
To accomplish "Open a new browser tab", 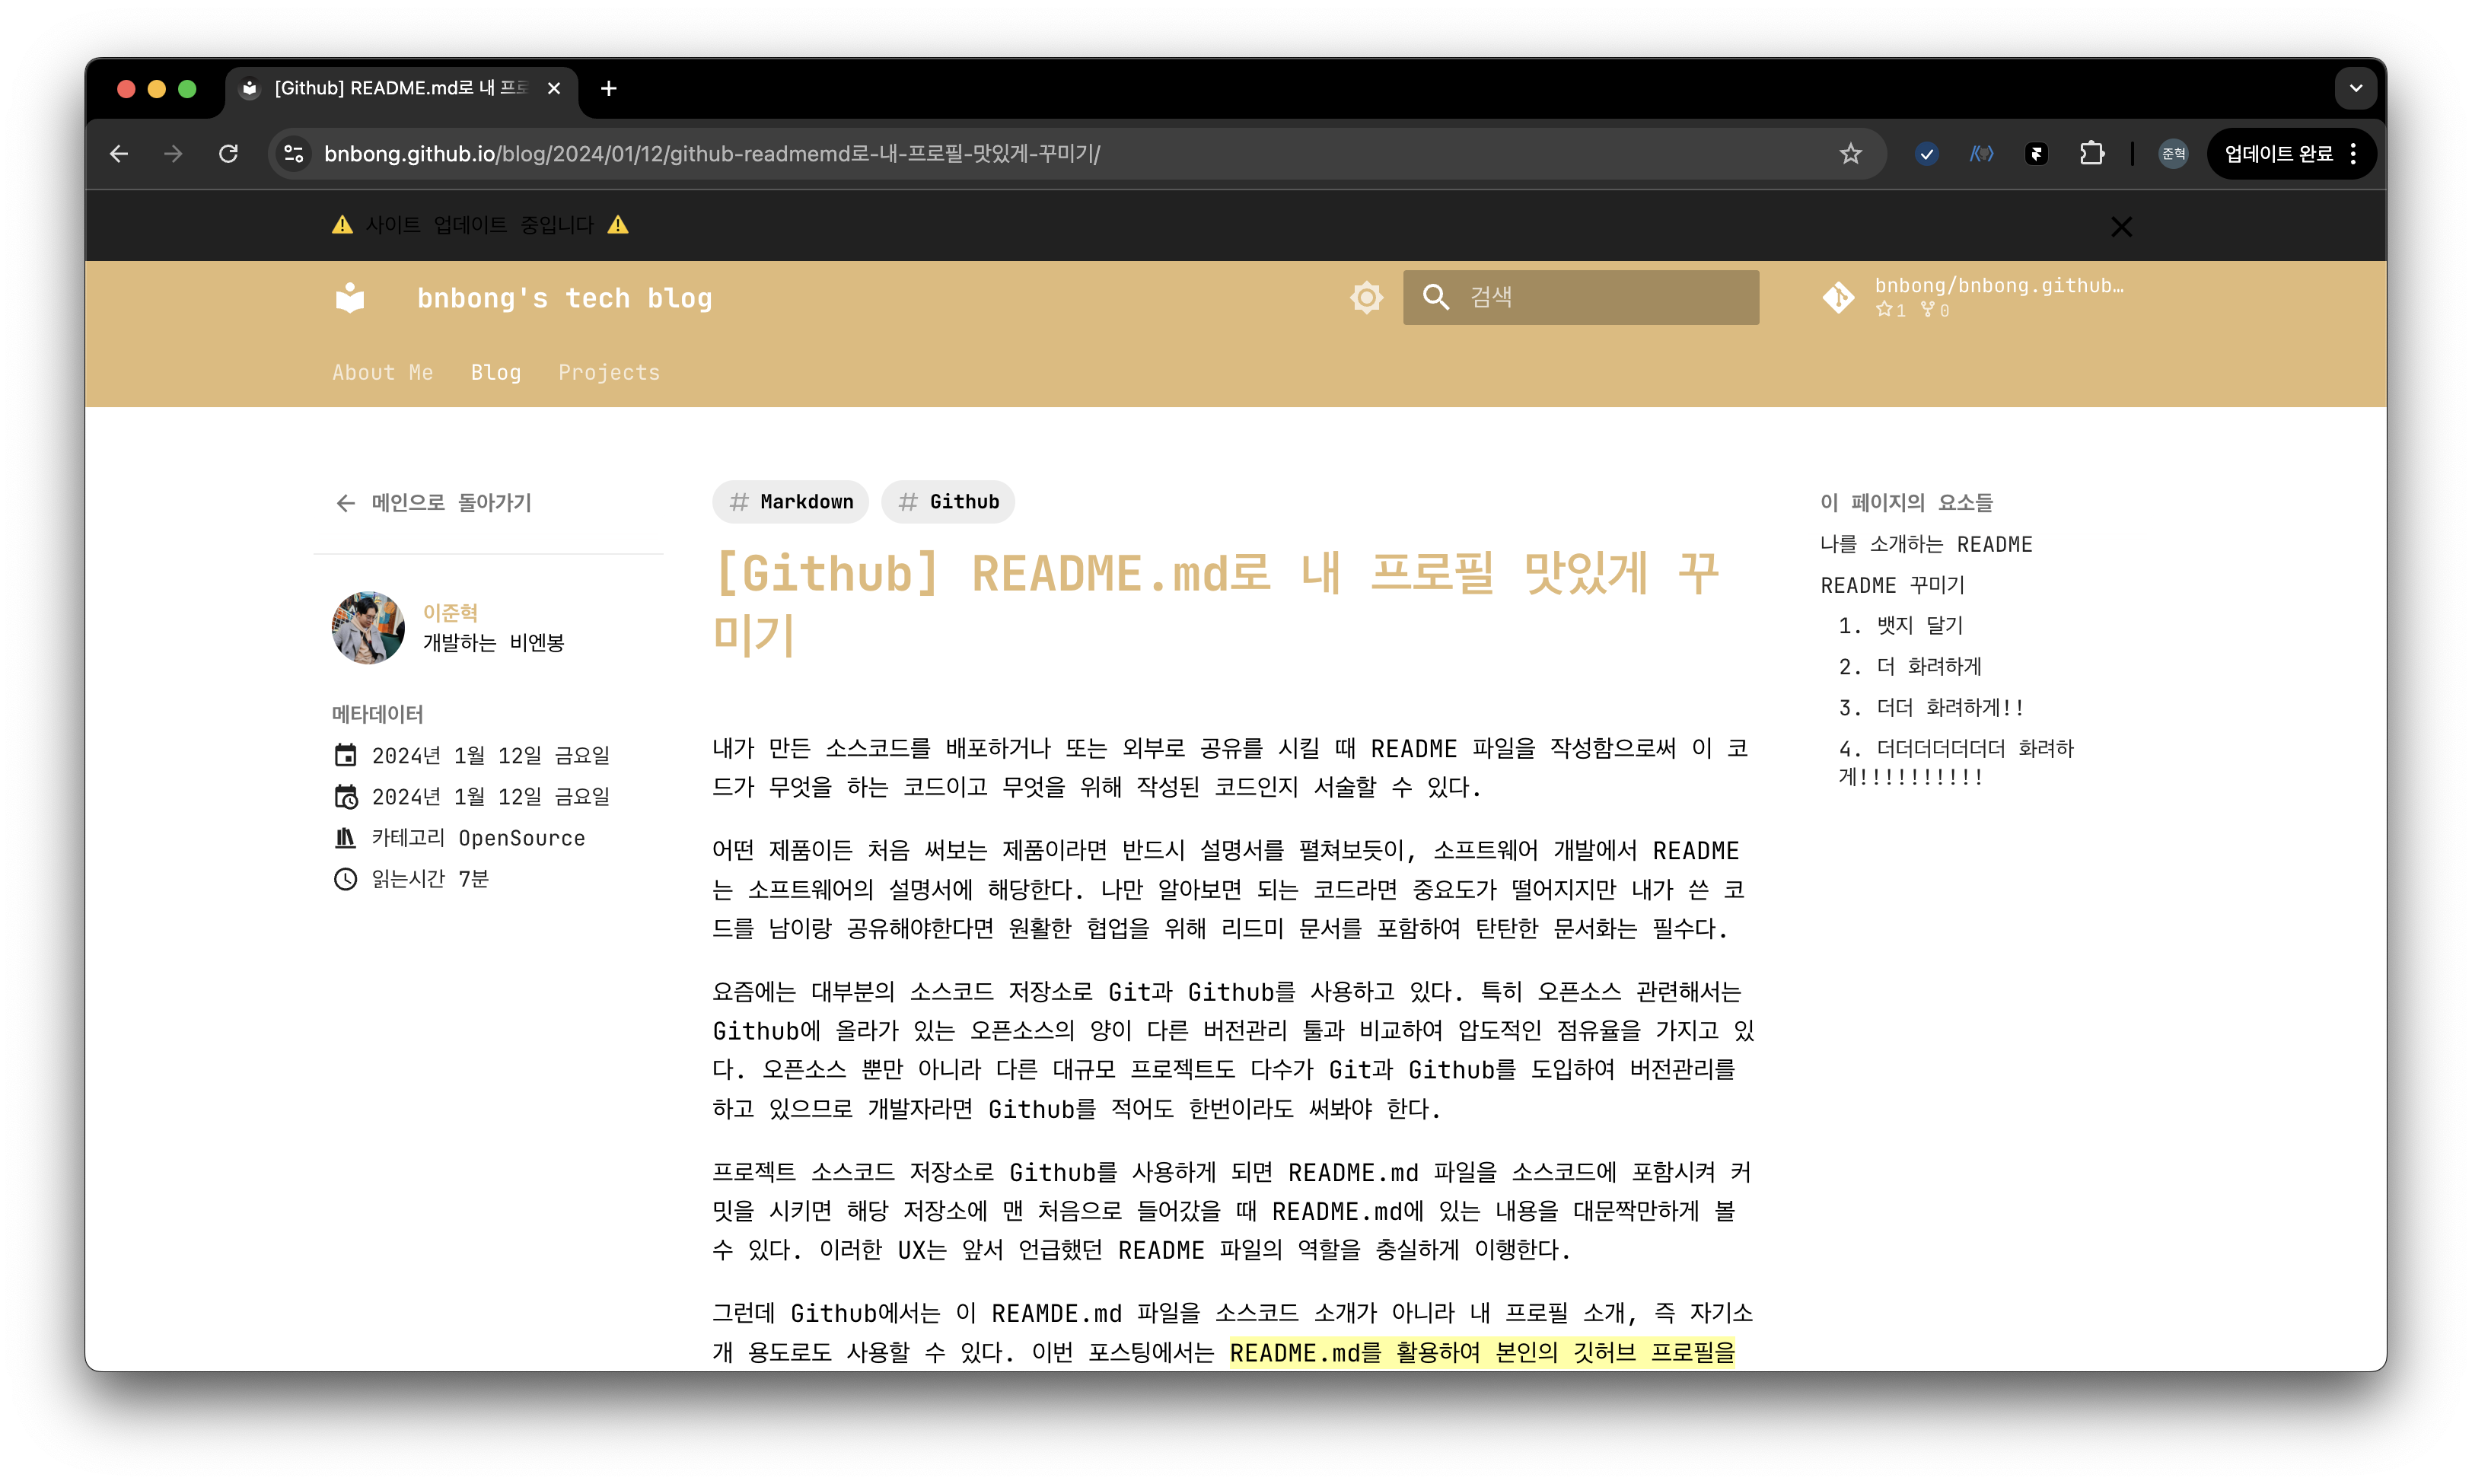I will (x=608, y=89).
